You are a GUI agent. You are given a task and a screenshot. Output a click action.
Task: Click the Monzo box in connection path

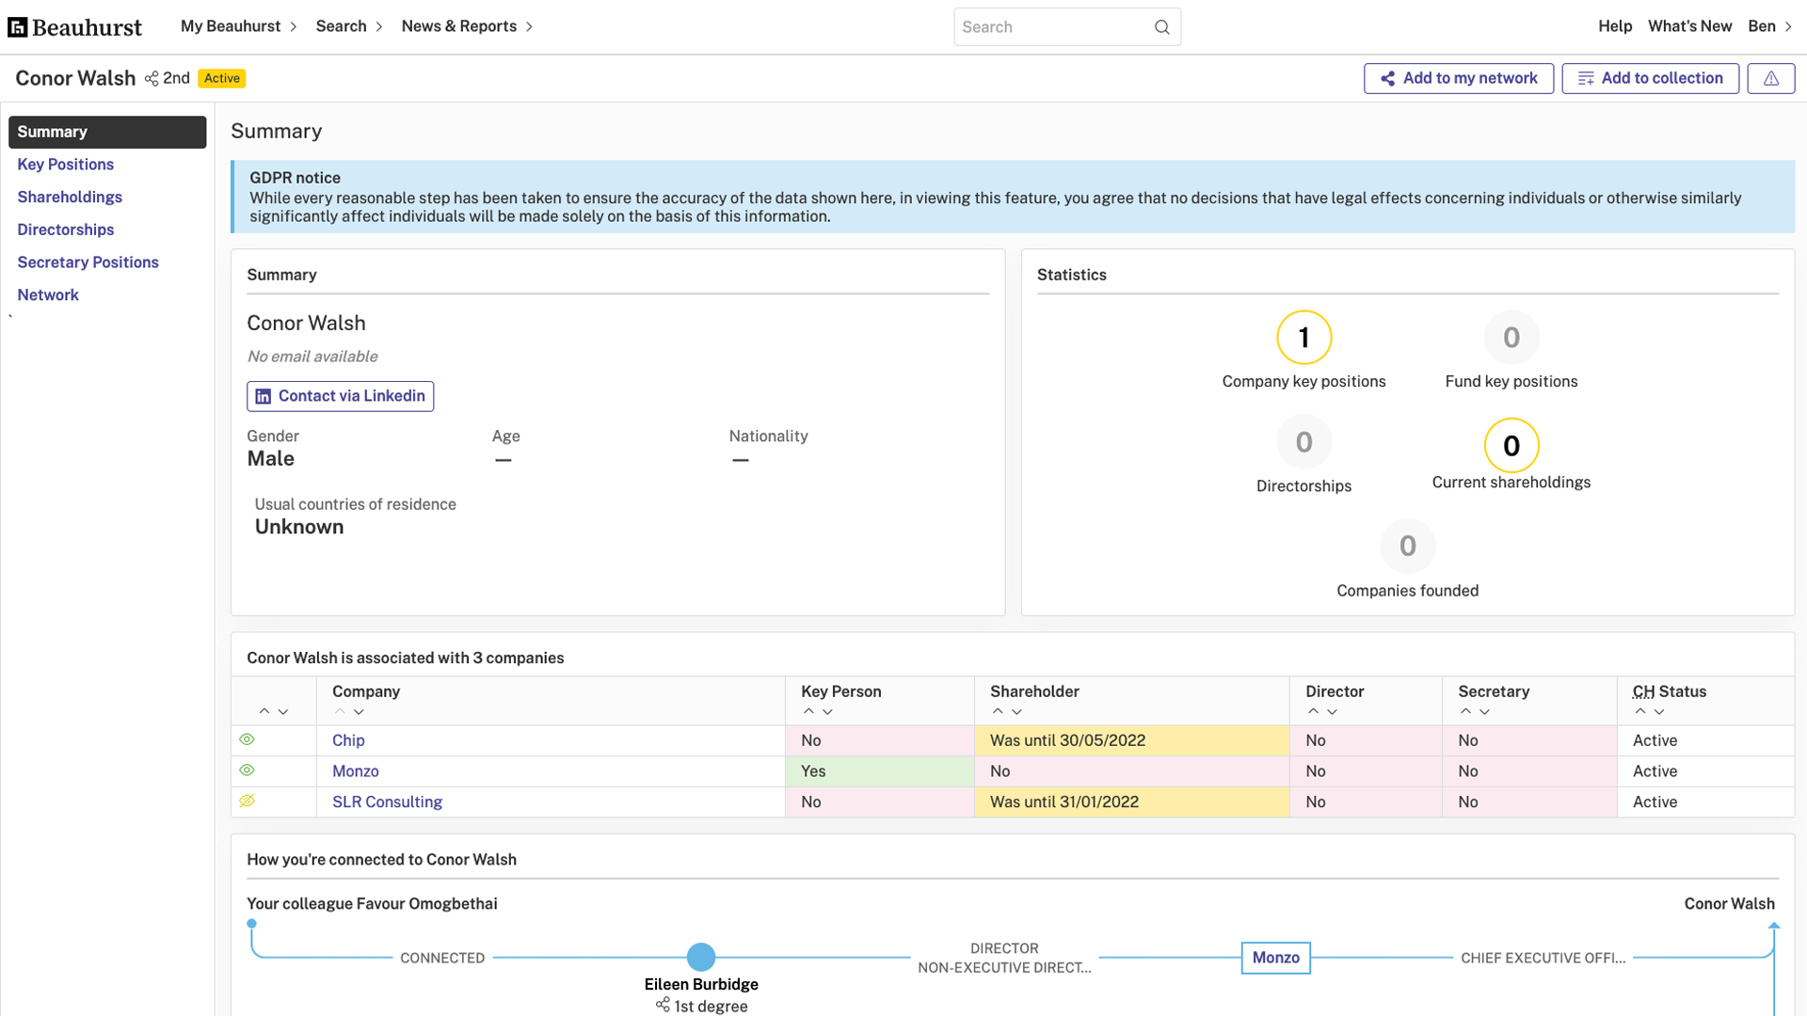point(1275,958)
